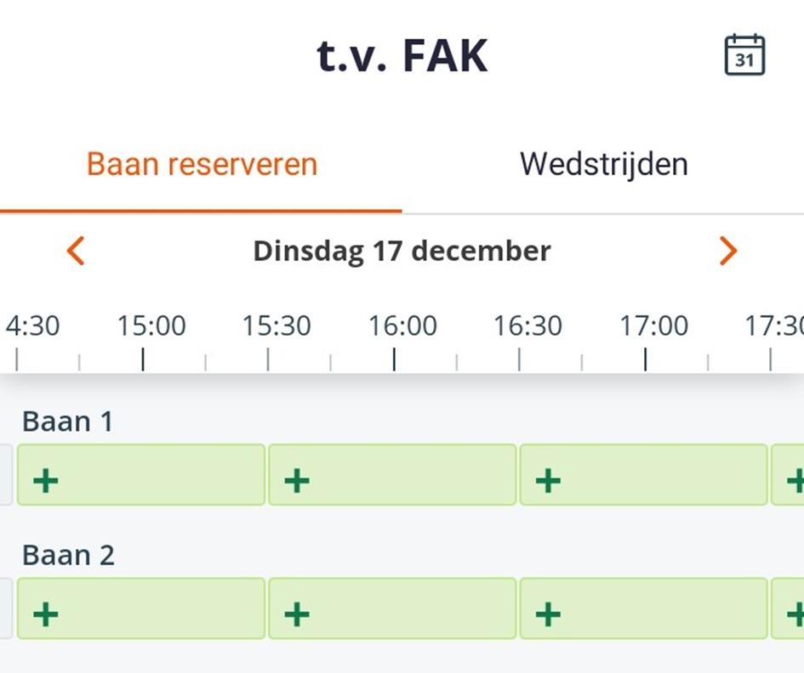Click the Dinsdag 17 december date label
804x673 pixels.
pos(402,251)
